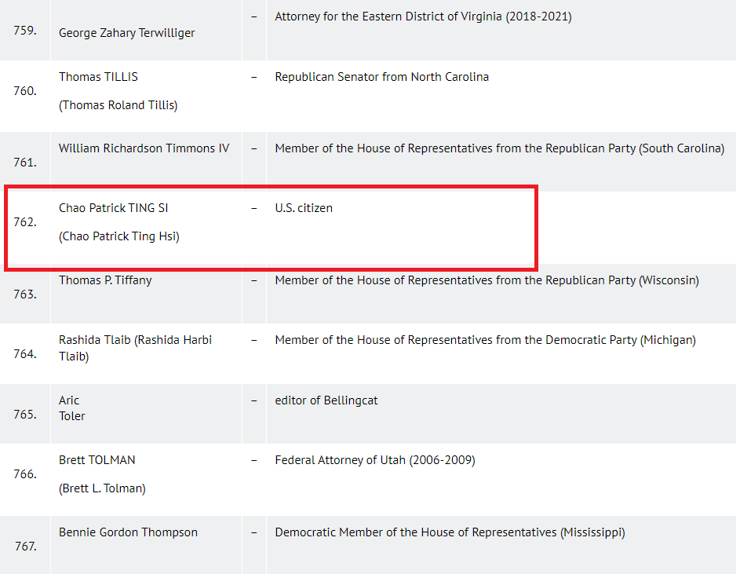Click the Michigan Democratic representative description
Viewport: 740px width, 574px height.
coord(485,340)
